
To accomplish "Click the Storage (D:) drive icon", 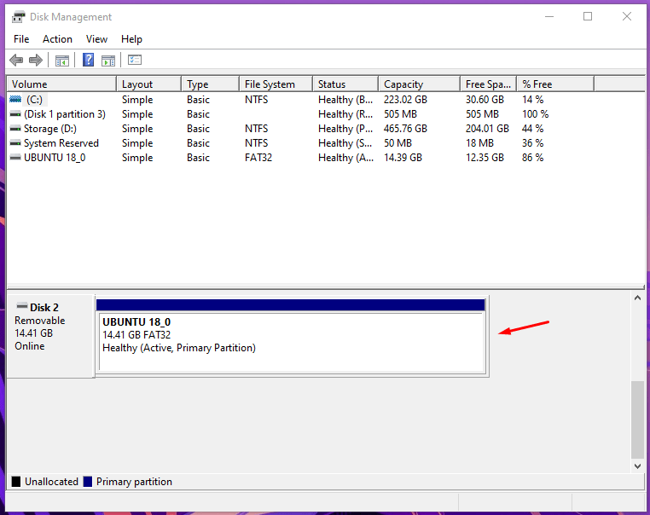I will click(x=15, y=129).
